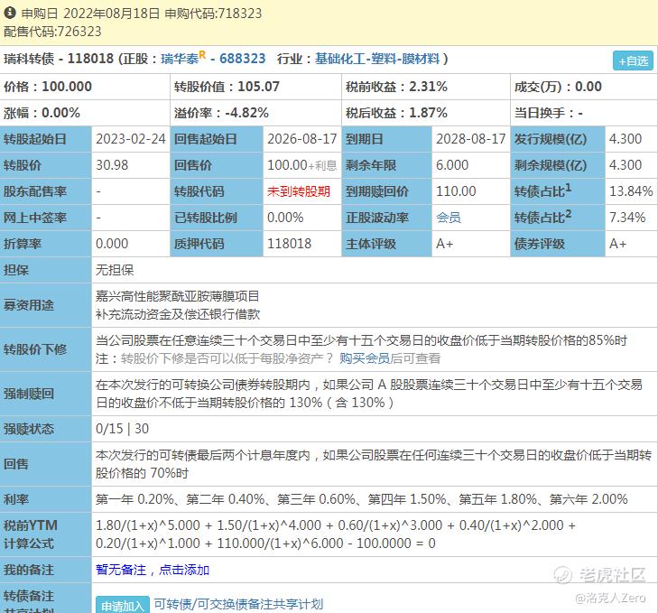
Task: Click the info icon beside 申购日
Action: [x=10, y=13]
